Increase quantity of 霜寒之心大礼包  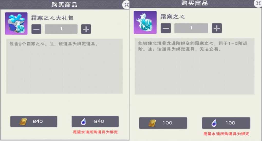click(86, 29)
